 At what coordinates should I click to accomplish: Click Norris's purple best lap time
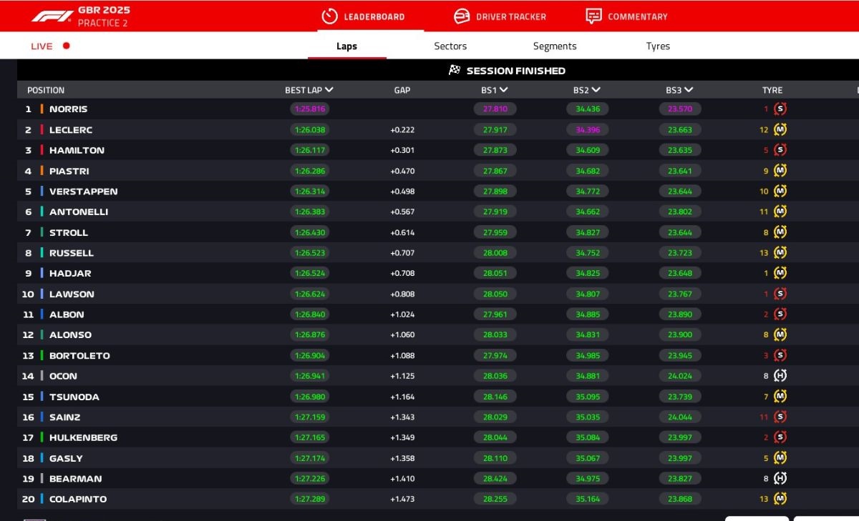point(309,109)
